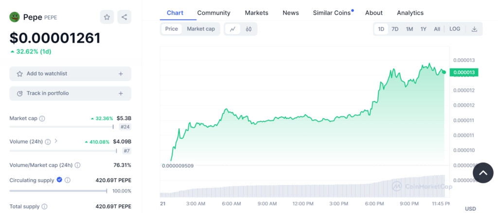This screenshot has height=213, width=498.
Task: Click the PEPE ticker symbol text
Action: pos(51,17)
